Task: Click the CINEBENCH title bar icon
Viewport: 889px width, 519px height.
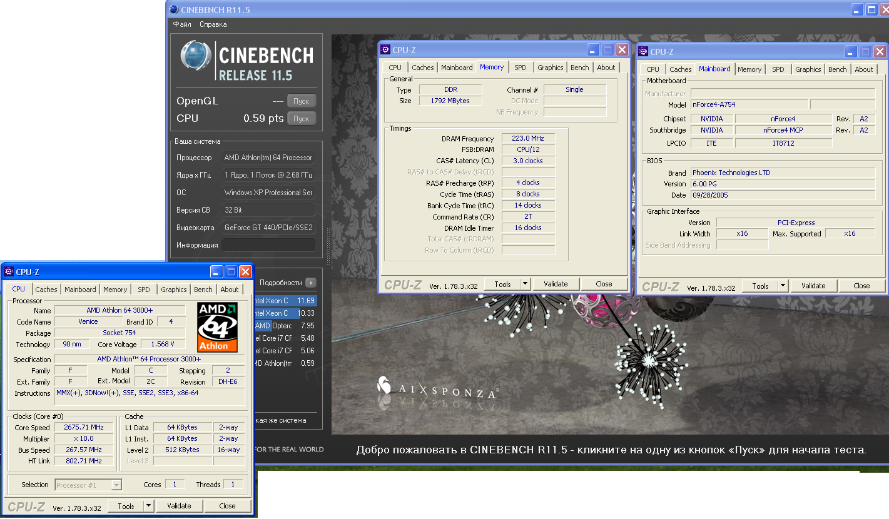Action: click(173, 9)
